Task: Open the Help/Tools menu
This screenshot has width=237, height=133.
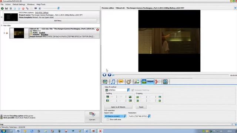Action: tap(41, 4)
